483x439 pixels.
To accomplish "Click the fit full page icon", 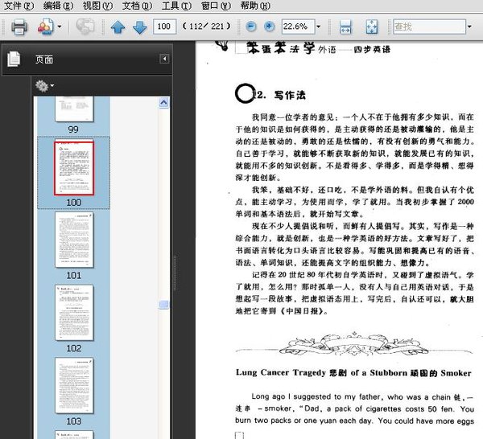I will 372,27.
